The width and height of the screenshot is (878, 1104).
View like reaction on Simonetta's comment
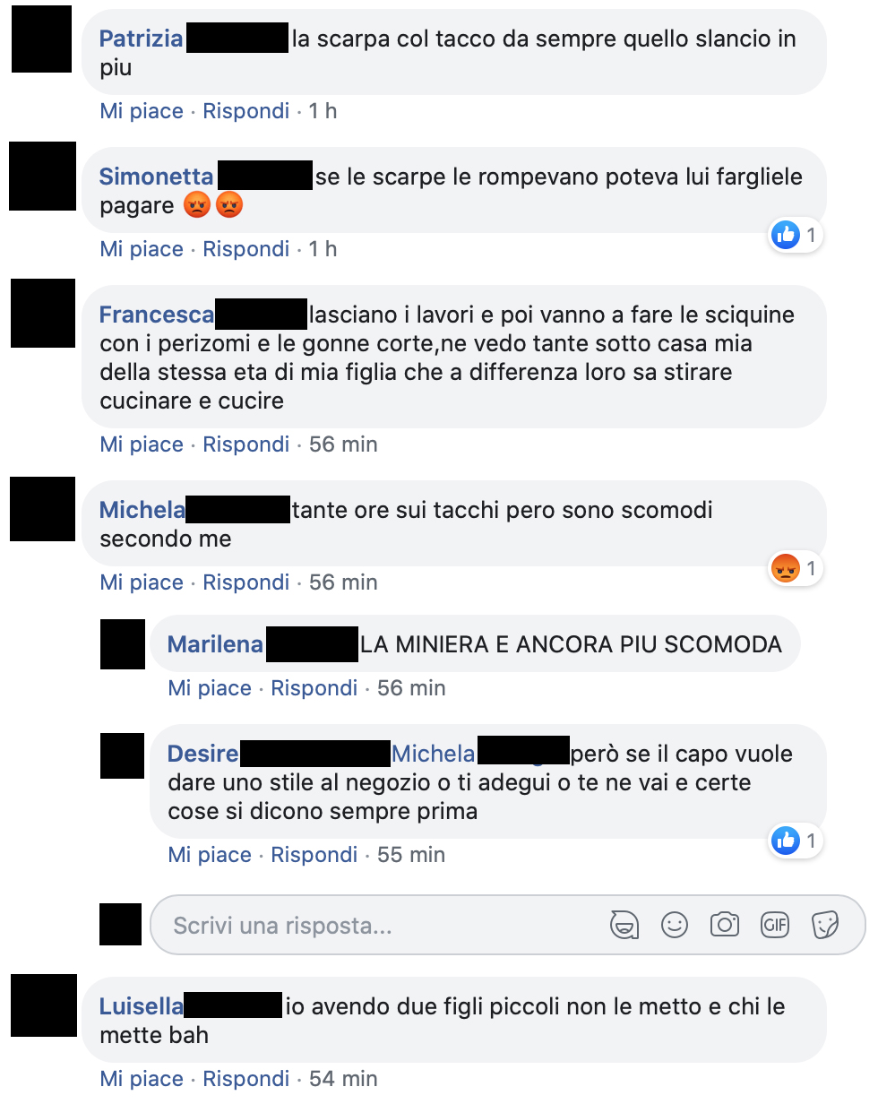point(795,236)
